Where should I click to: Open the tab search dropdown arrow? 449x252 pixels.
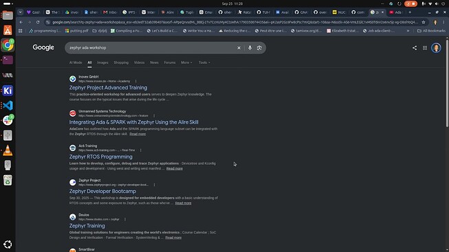coord(20,12)
